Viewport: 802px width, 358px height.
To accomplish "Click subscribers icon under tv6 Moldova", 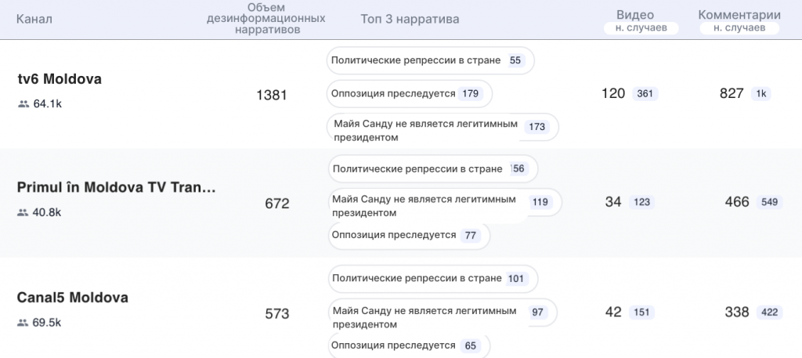I will [x=23, y=103].
